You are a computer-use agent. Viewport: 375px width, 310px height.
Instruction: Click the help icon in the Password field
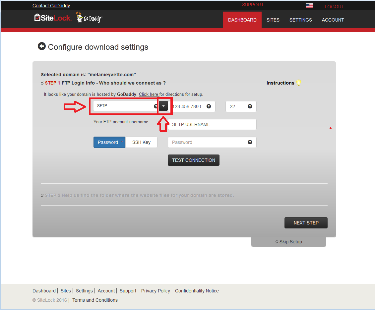coord(250,142)
